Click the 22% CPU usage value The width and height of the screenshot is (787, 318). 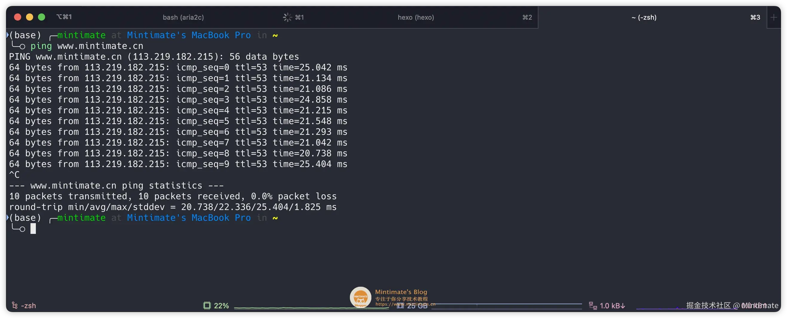pyautogui.click(x=221, y=305)
